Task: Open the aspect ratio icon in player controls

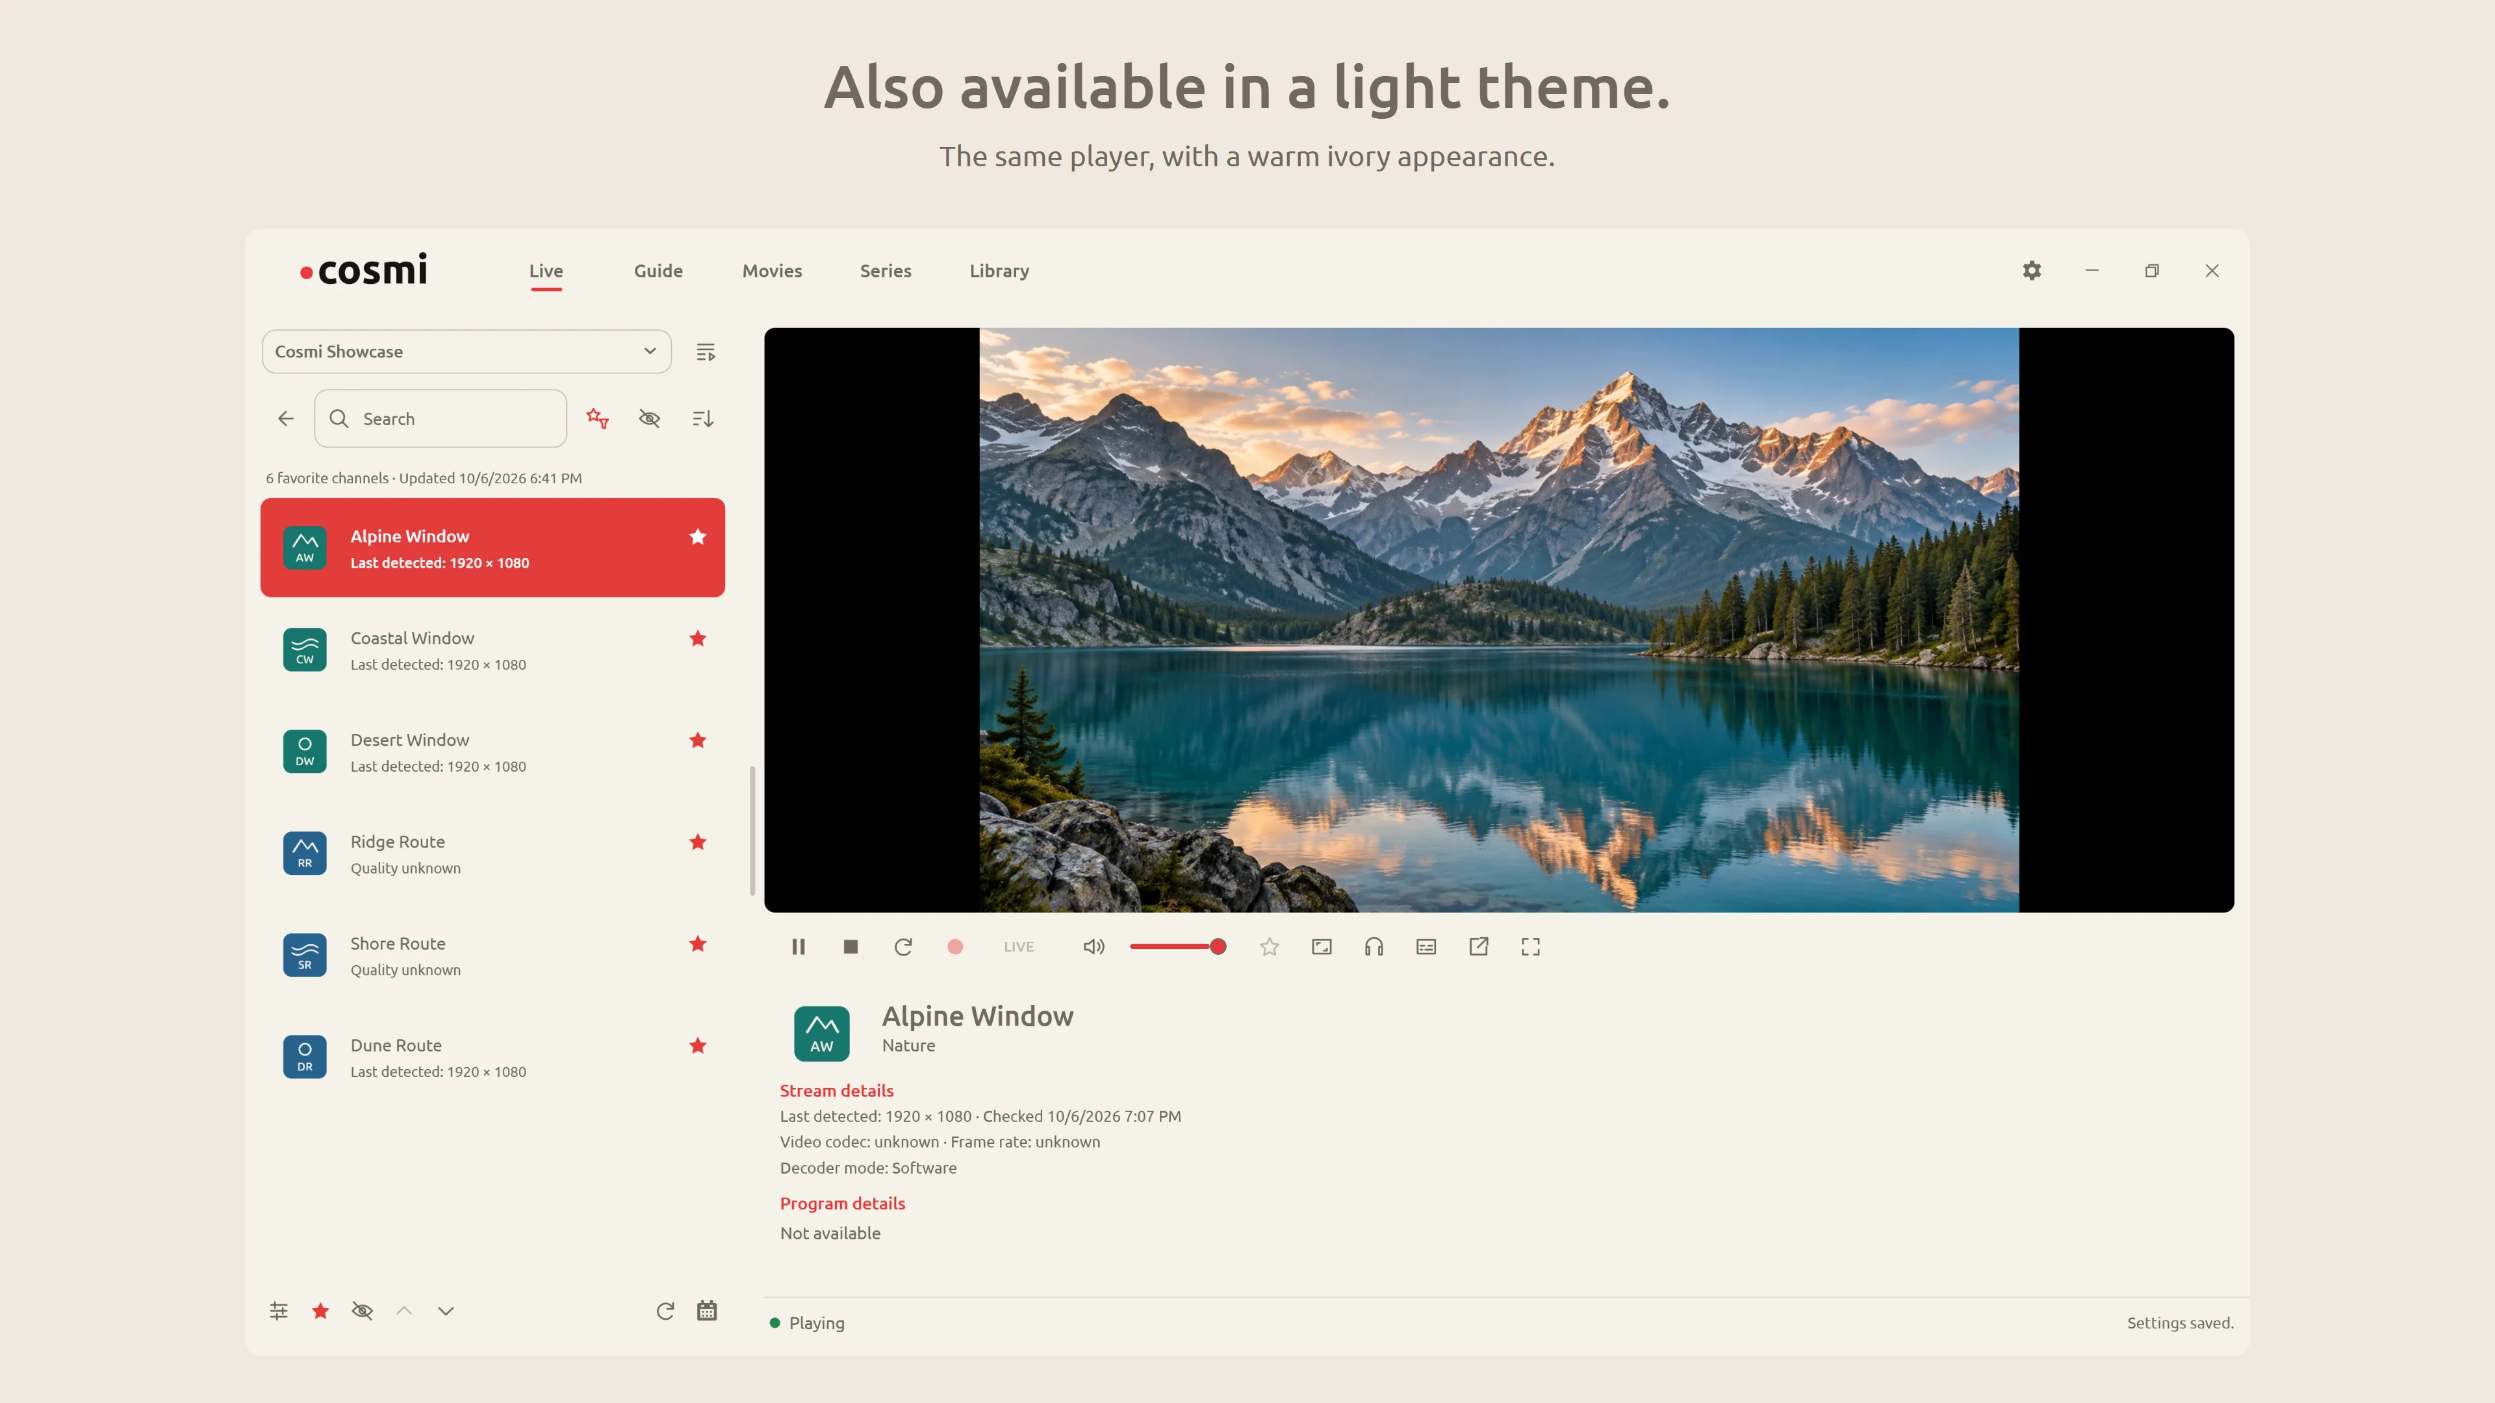Action: (x=1321, y=946)
